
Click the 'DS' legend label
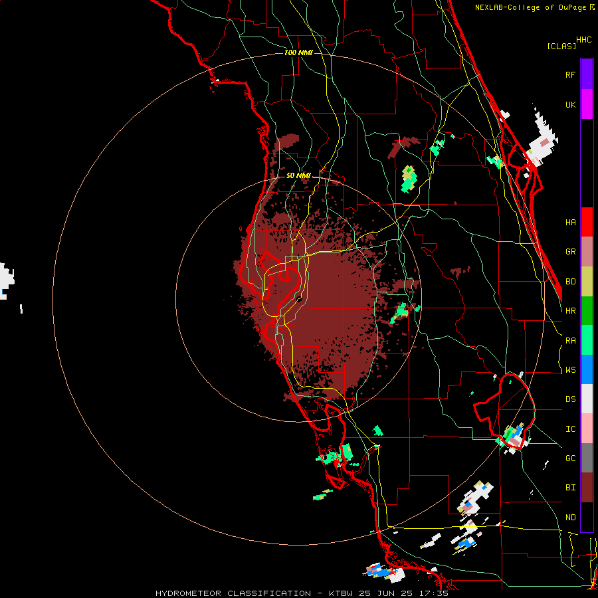click(570, 399)
